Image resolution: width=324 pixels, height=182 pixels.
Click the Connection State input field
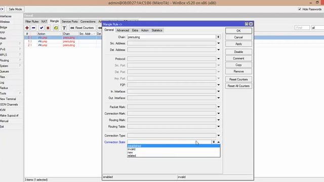(169, 142)
